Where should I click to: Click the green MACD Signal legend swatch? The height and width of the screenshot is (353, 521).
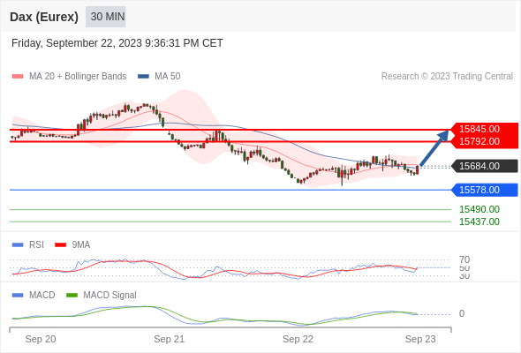[x=72, y=296]
